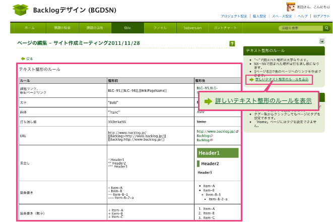Image resolution: width=333 pixels, height=222 pixels.
Task: Switch to the 課題の追加 tab
Action: tap(95, 28)
